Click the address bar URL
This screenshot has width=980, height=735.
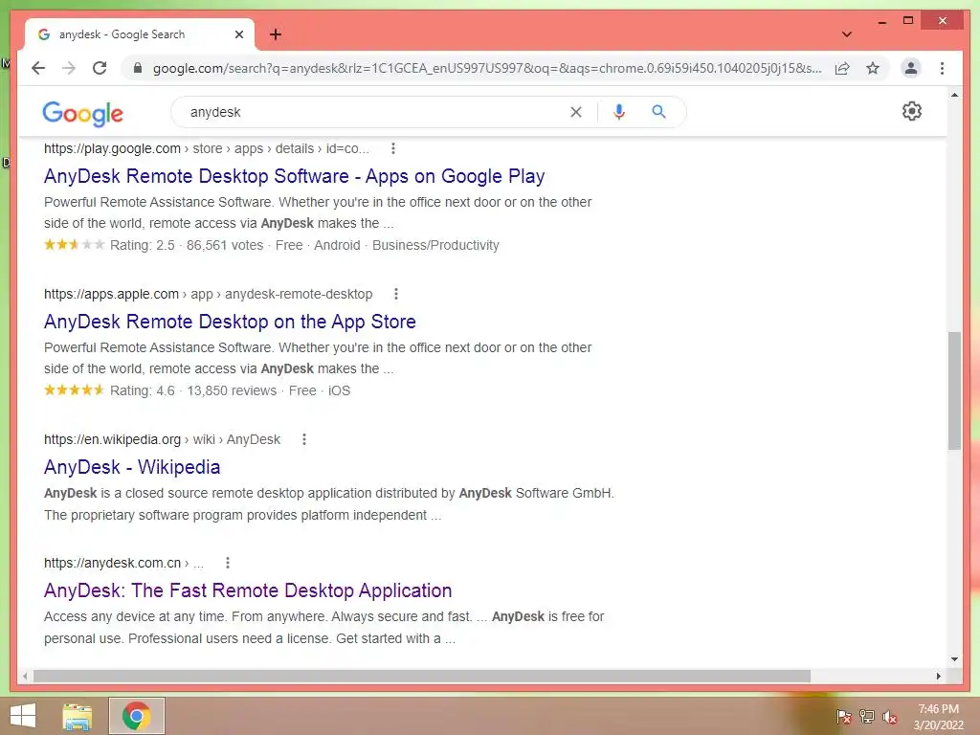[487, 68]
